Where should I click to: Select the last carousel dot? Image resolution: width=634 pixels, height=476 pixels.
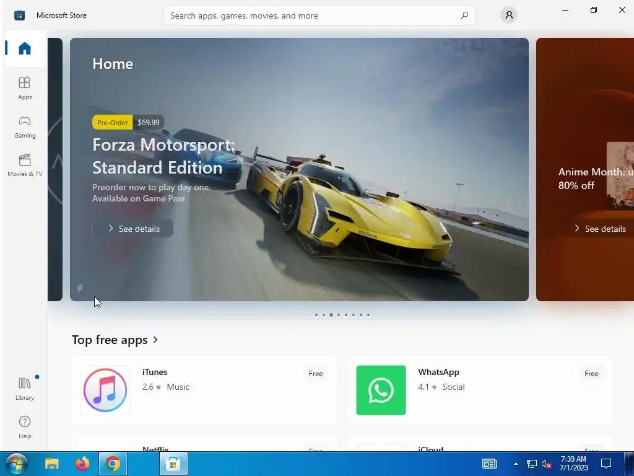(x=368, y=315)
